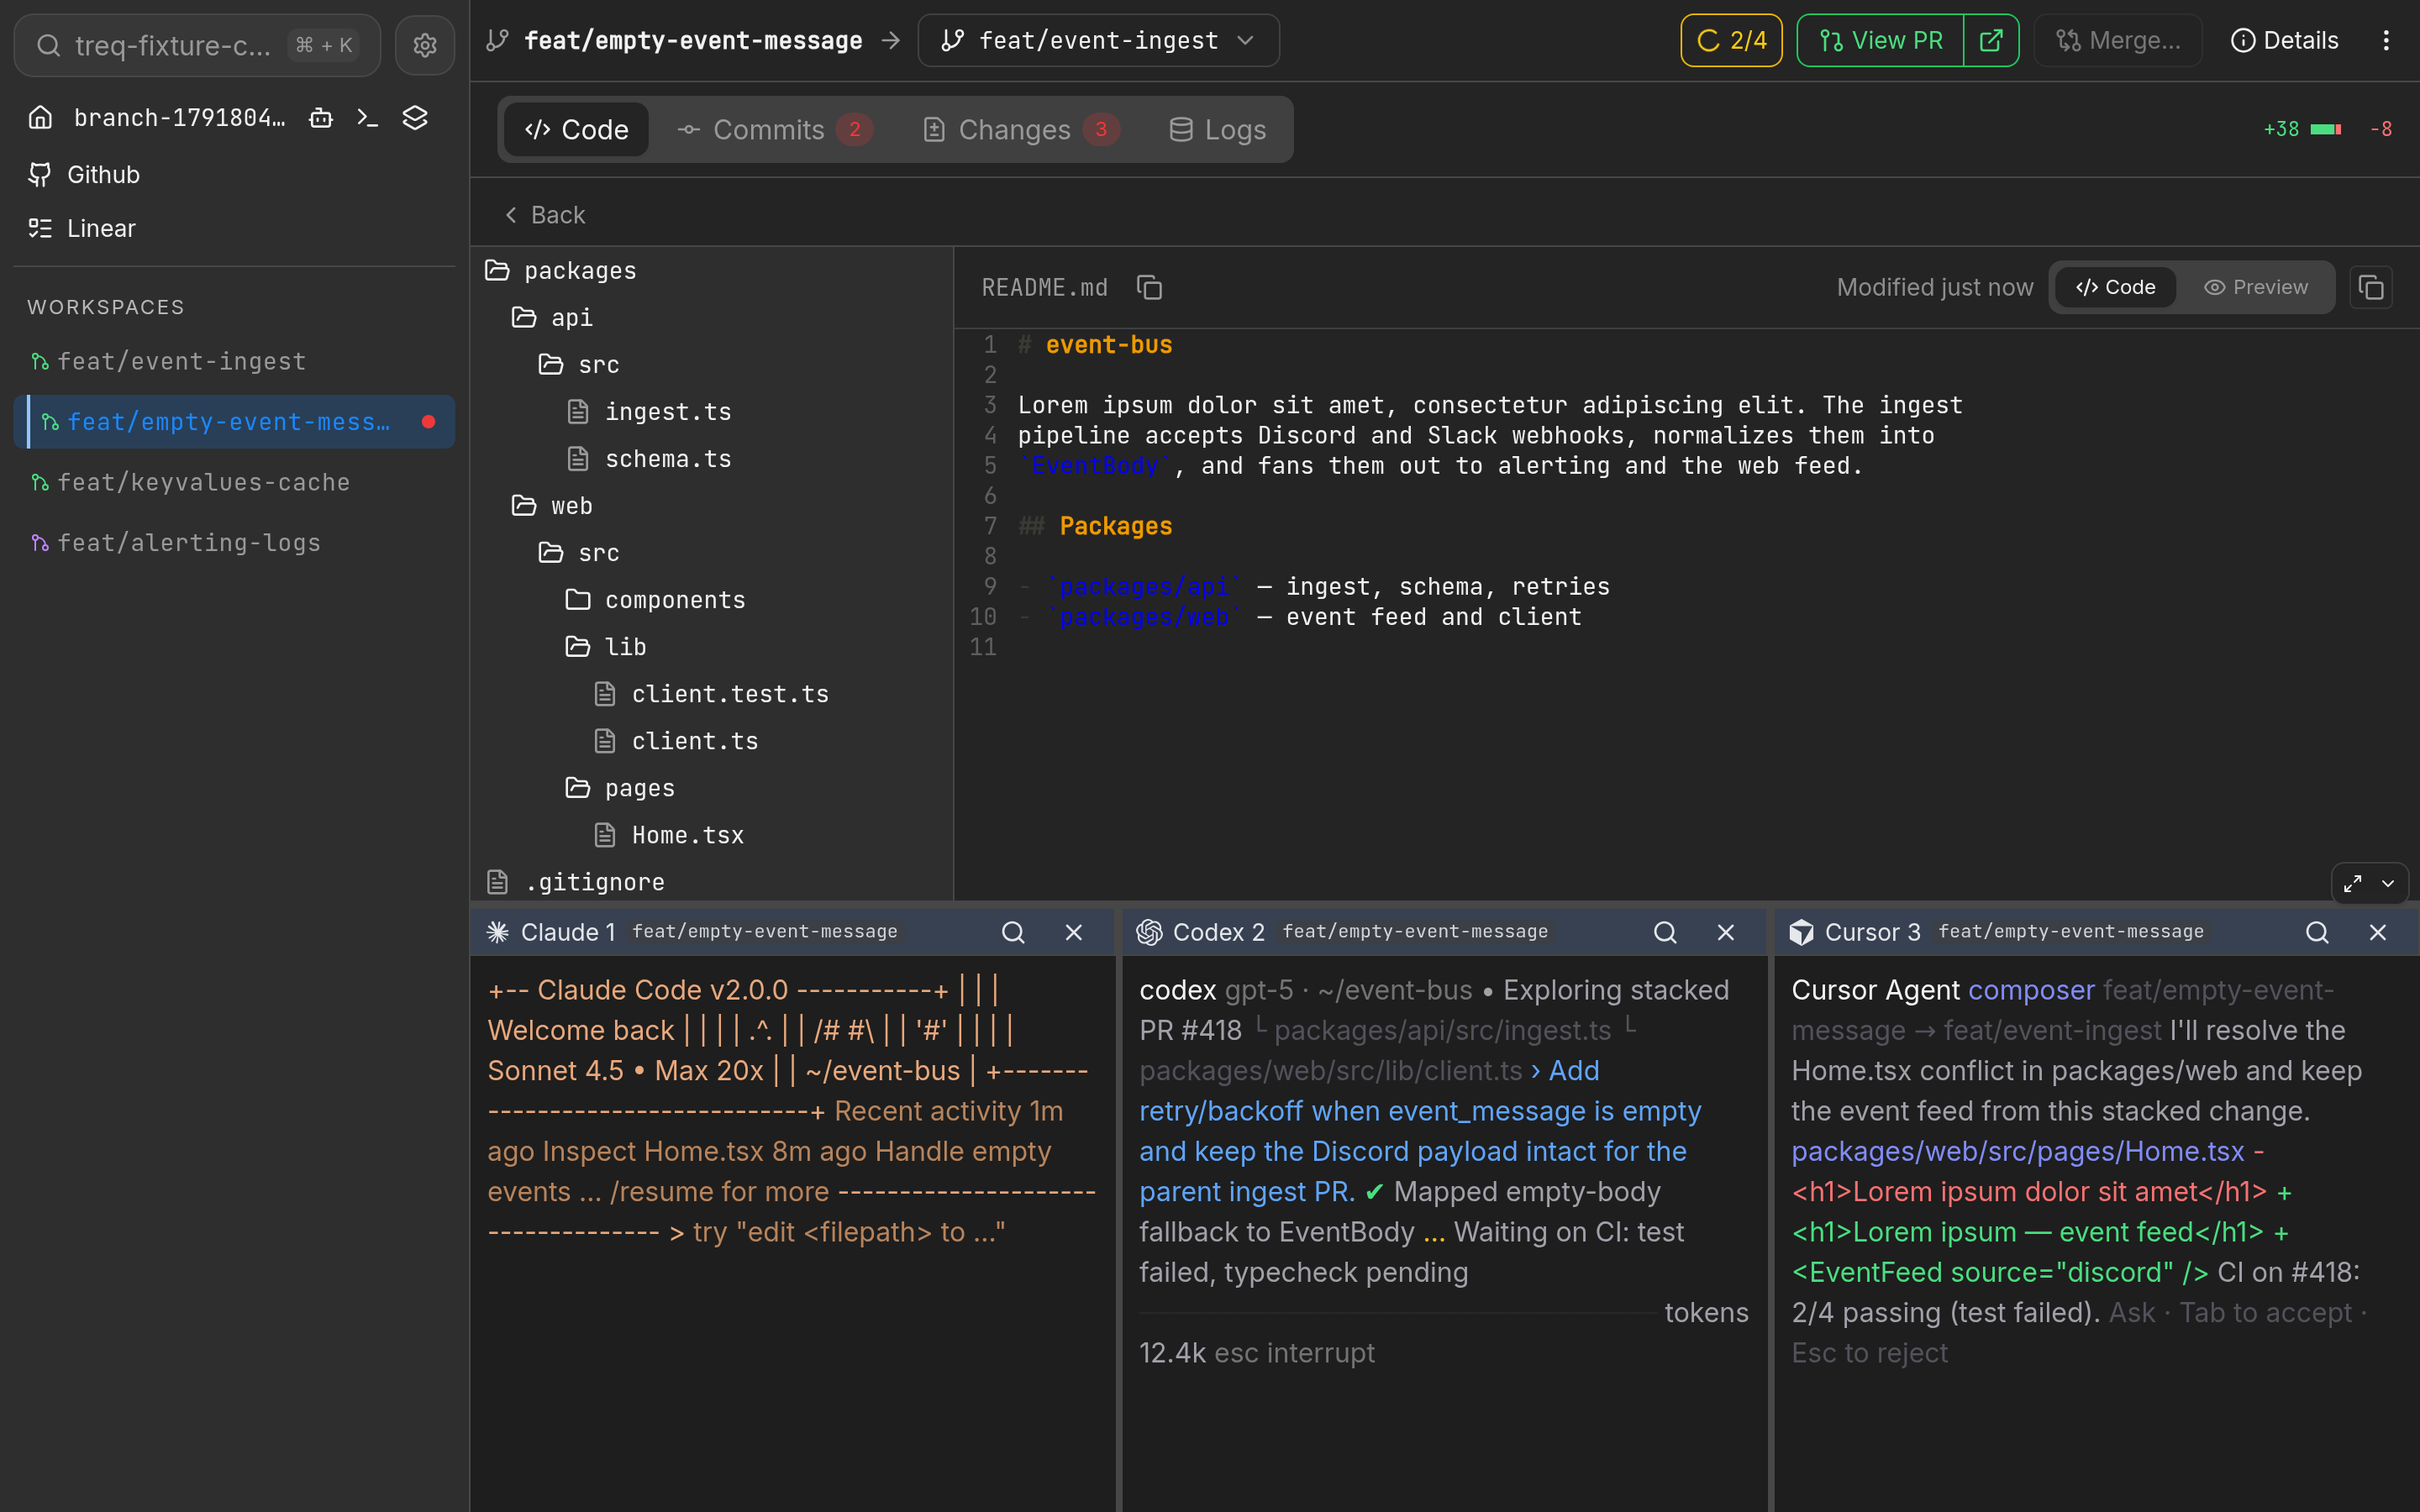Select the Code tab
This screenshot has width=2420, height=1512.
pyautogui.click(x=576, y=130)
